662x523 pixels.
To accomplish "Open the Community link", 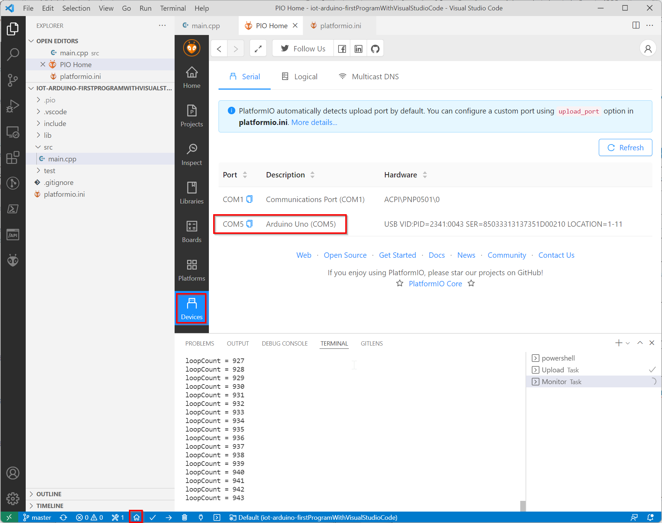I will pyautogui.click(x=507, y=255).
